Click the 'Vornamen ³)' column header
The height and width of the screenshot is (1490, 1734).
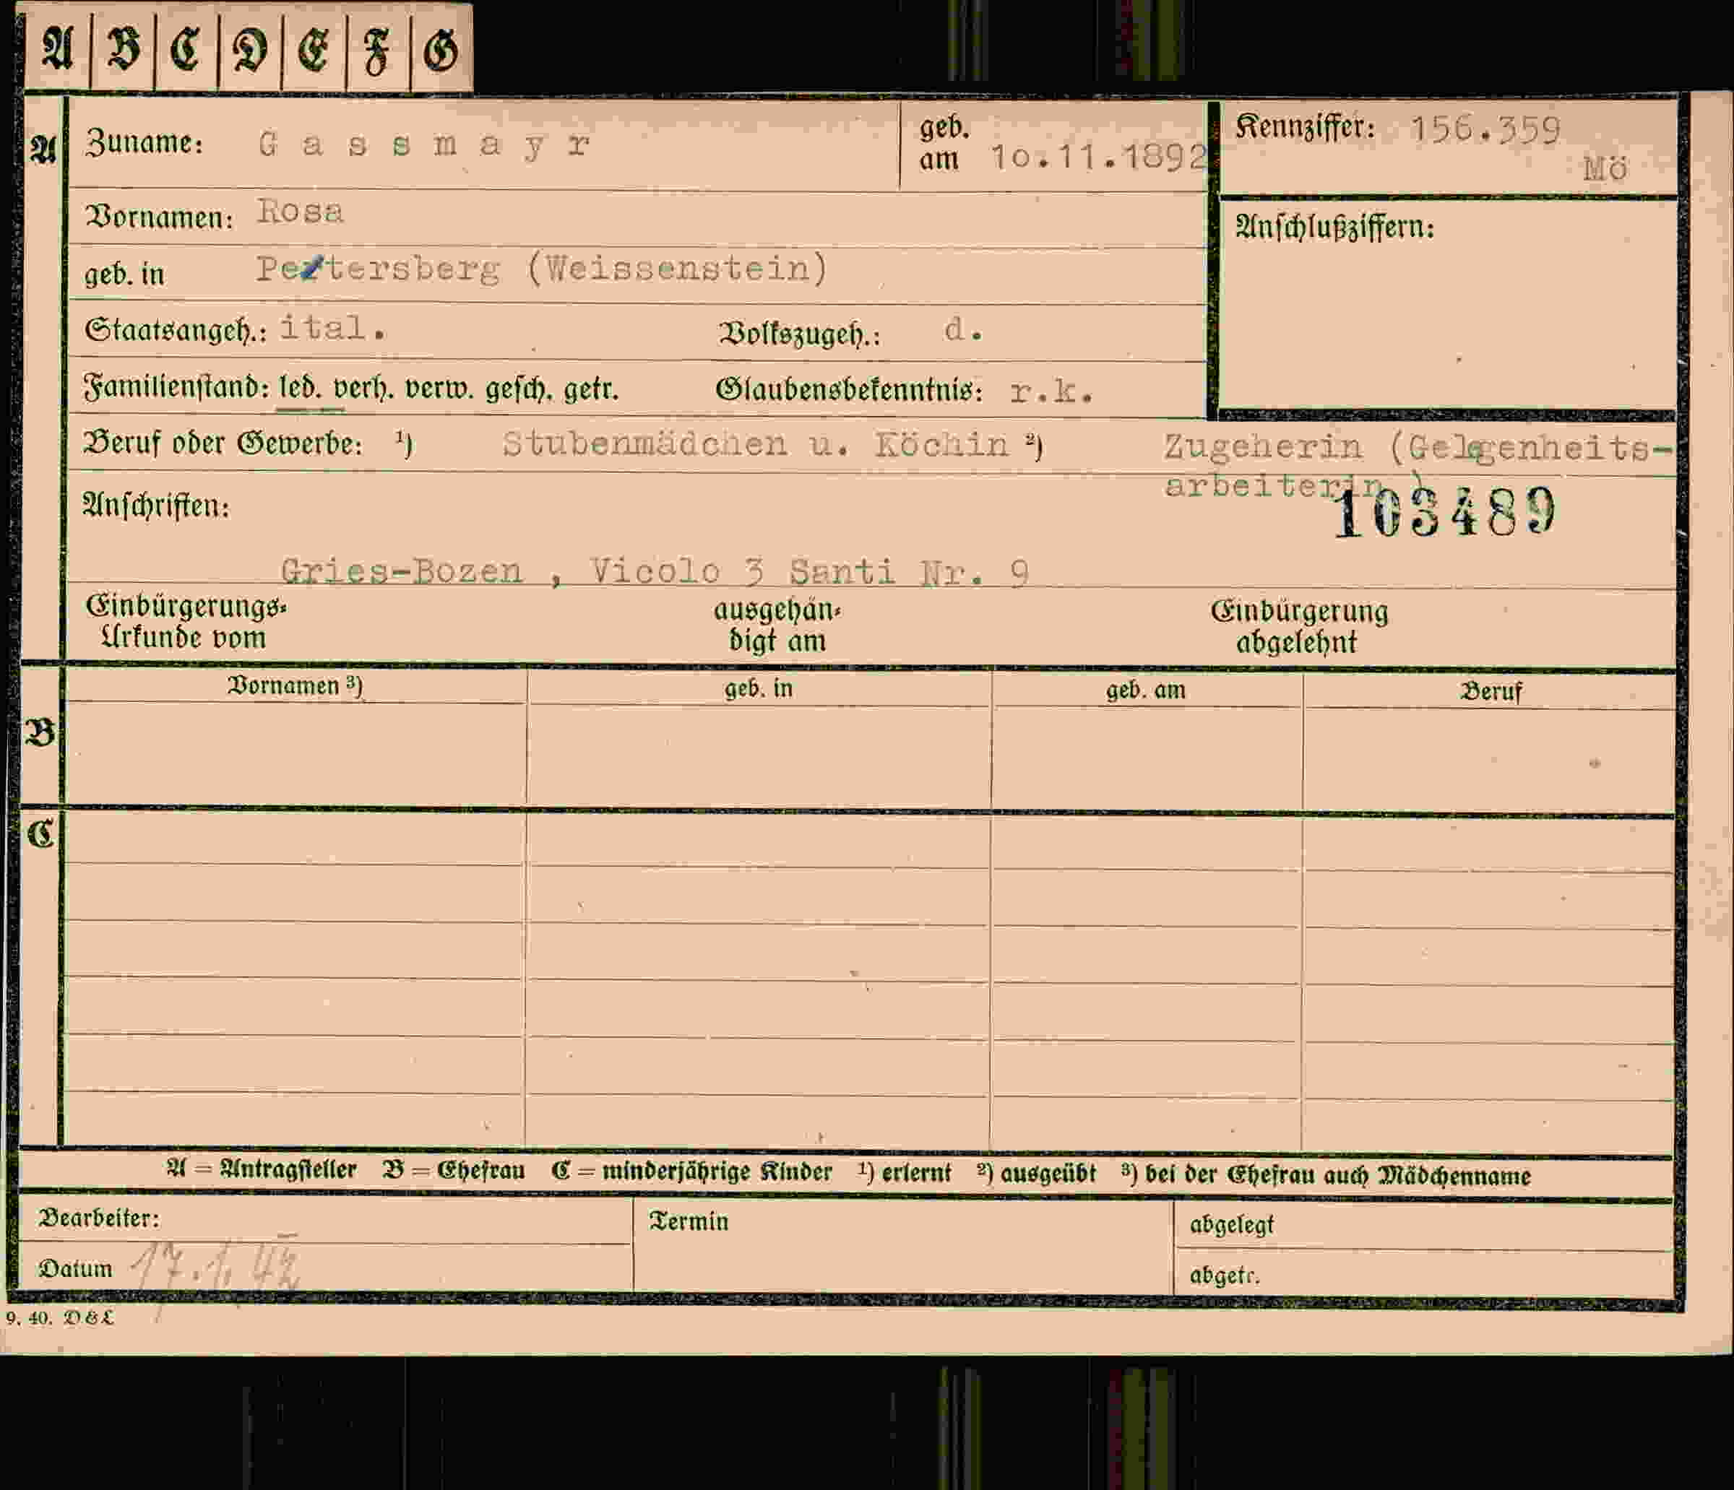coord(295,686)
